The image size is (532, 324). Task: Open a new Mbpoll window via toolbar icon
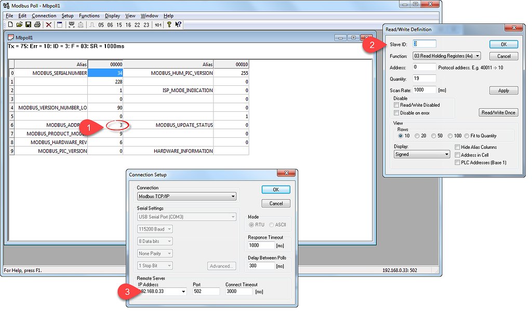(11, 24)
